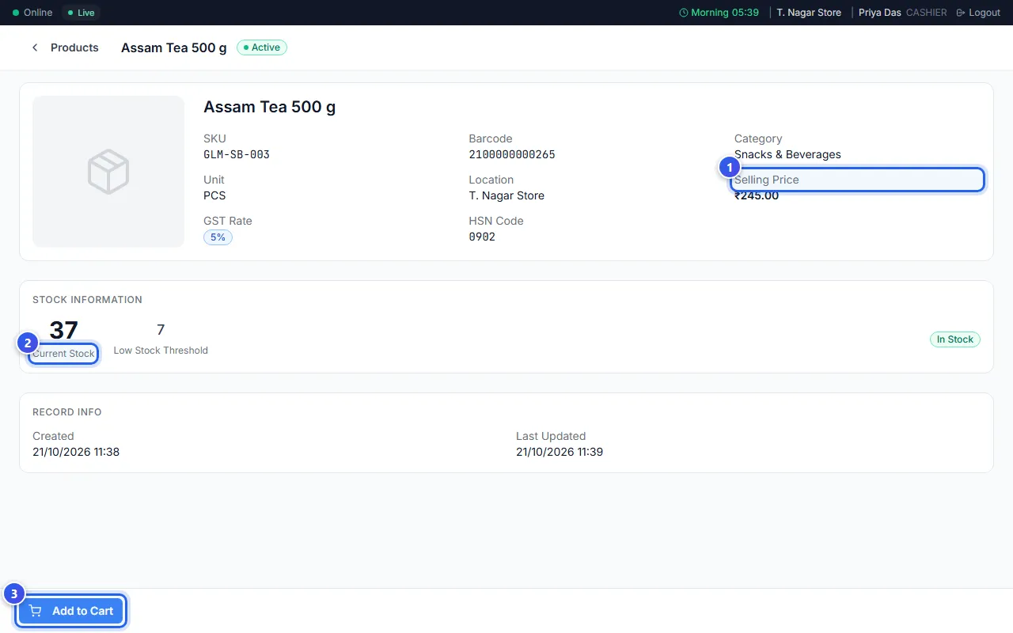Image resolution: width=1013 pixels, height=633 pixels.
Task: Click the Location value T. Nagar Store
Action: tap(506, 195)
